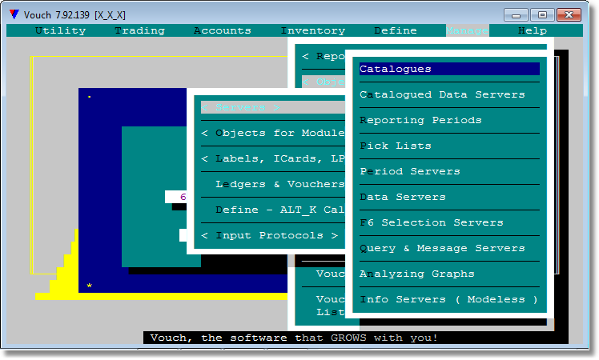599x360 pixels.
Task: Select Reporting Periods option
Action: pos(420,120)
